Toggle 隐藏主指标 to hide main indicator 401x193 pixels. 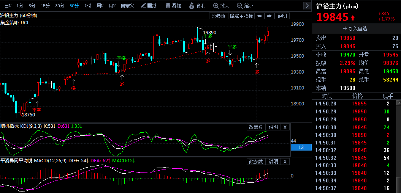coord(242,16)
